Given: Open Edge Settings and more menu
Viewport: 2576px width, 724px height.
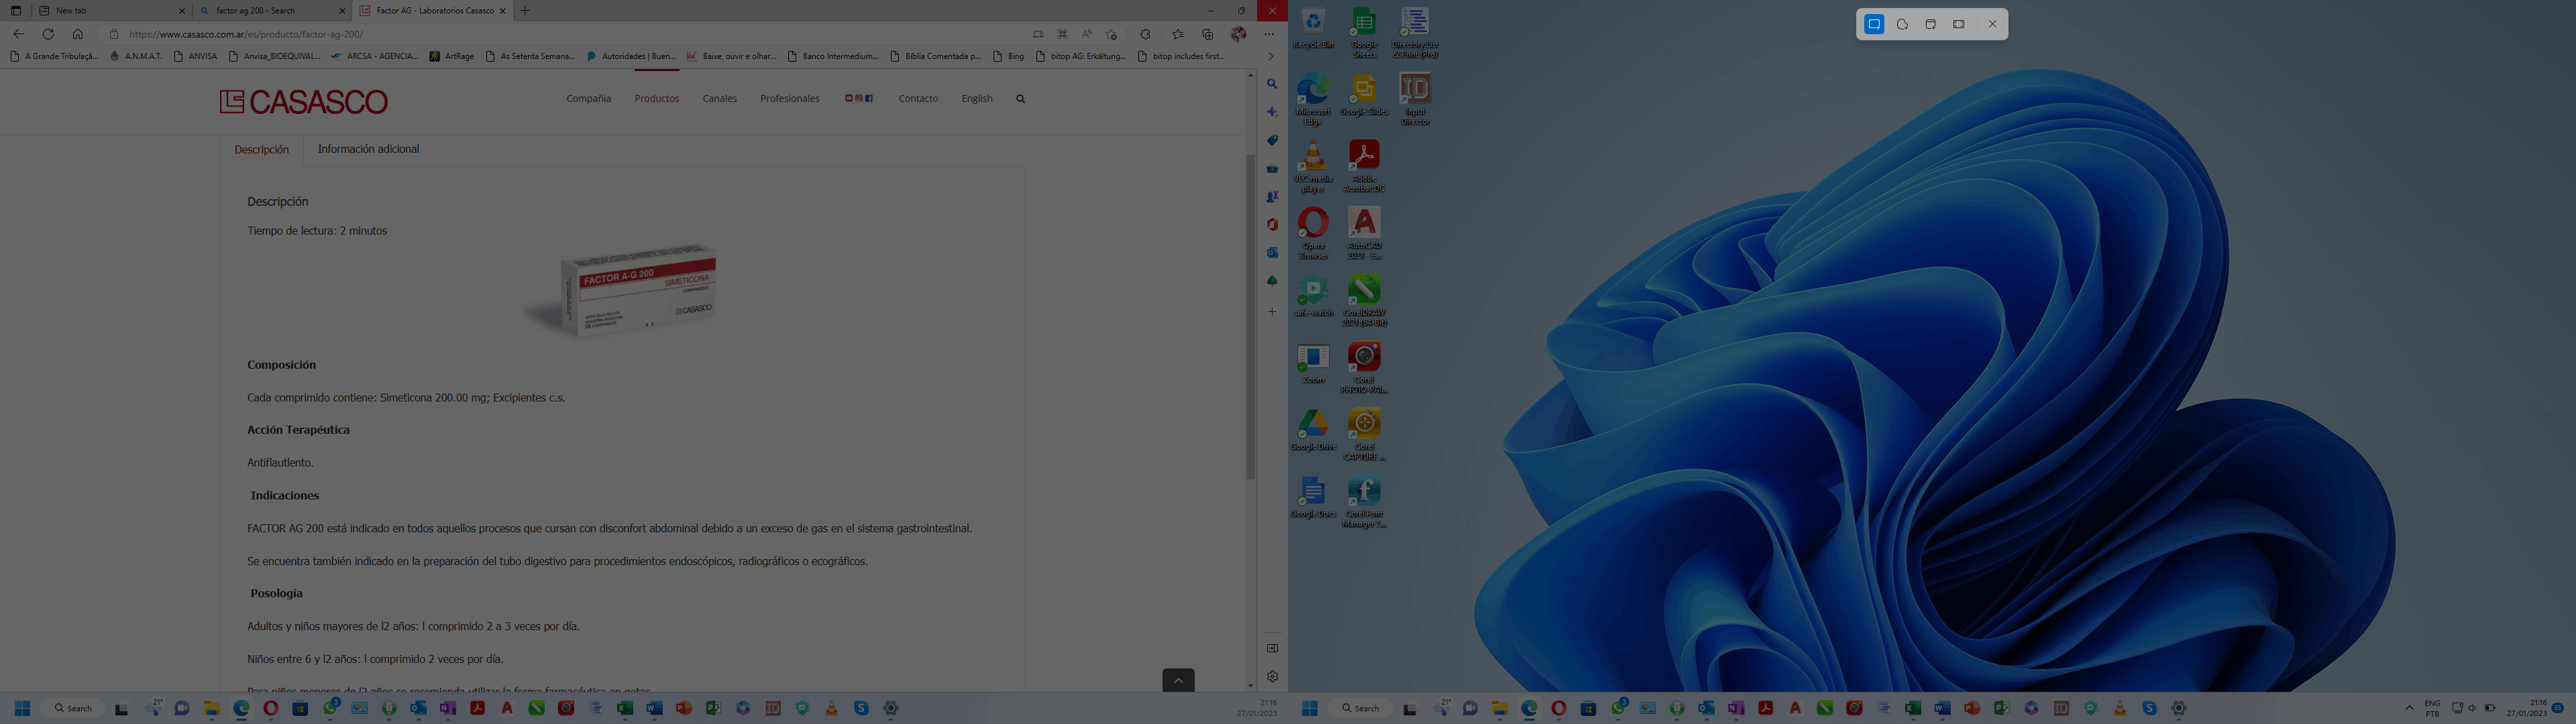Looking at the screenshot, I should point(1269,34).
